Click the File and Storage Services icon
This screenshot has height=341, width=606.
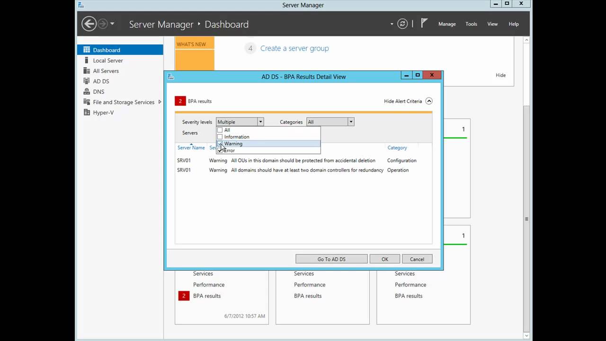(x=87, y=102)
